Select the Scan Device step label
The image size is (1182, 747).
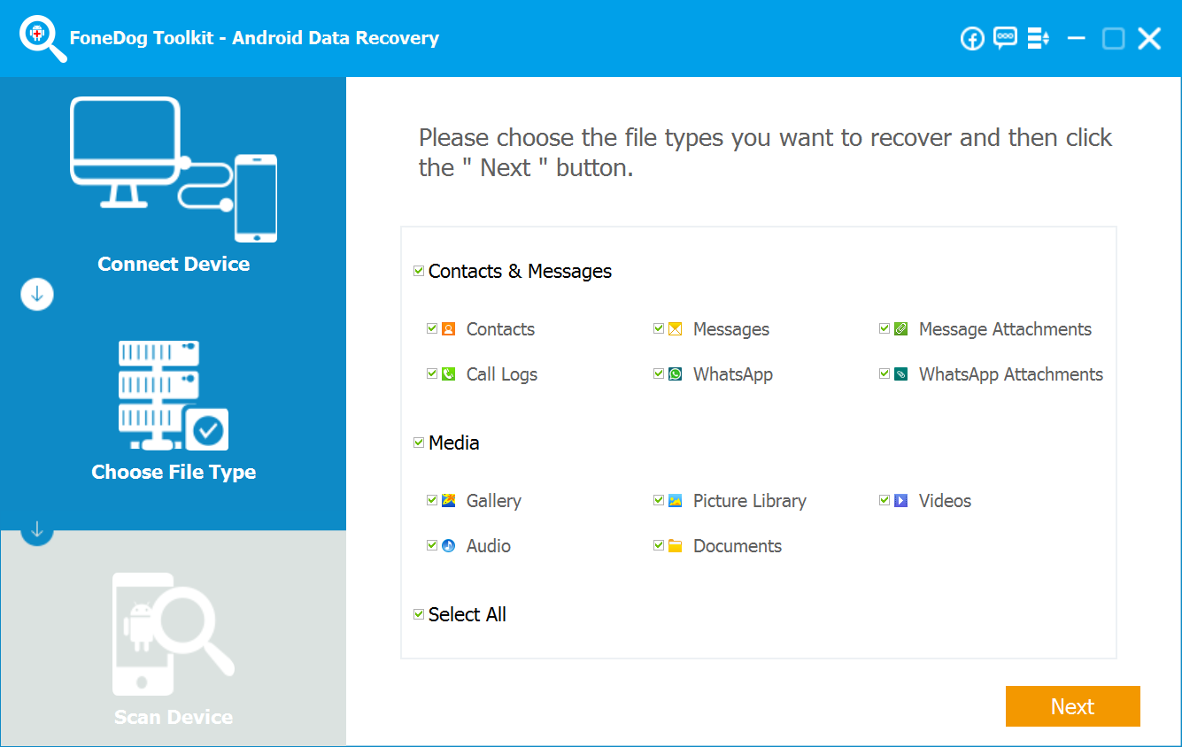(x=174, y=717)
